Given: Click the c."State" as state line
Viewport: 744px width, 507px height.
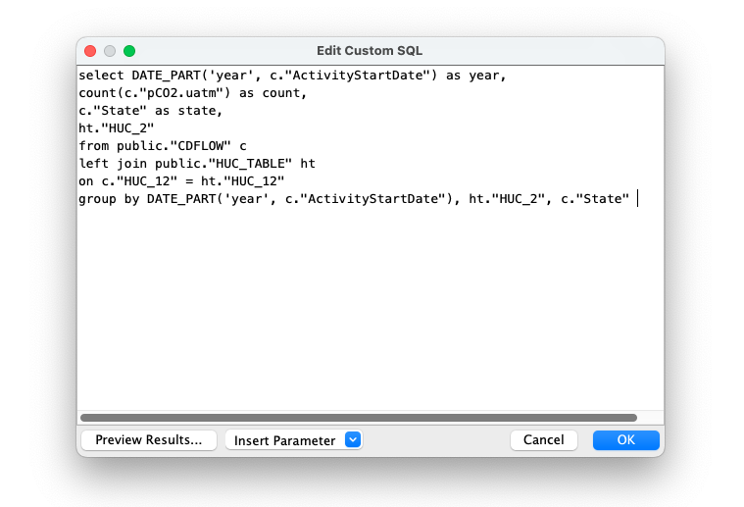Looking at the screenshot, I should tap(150, 111).
